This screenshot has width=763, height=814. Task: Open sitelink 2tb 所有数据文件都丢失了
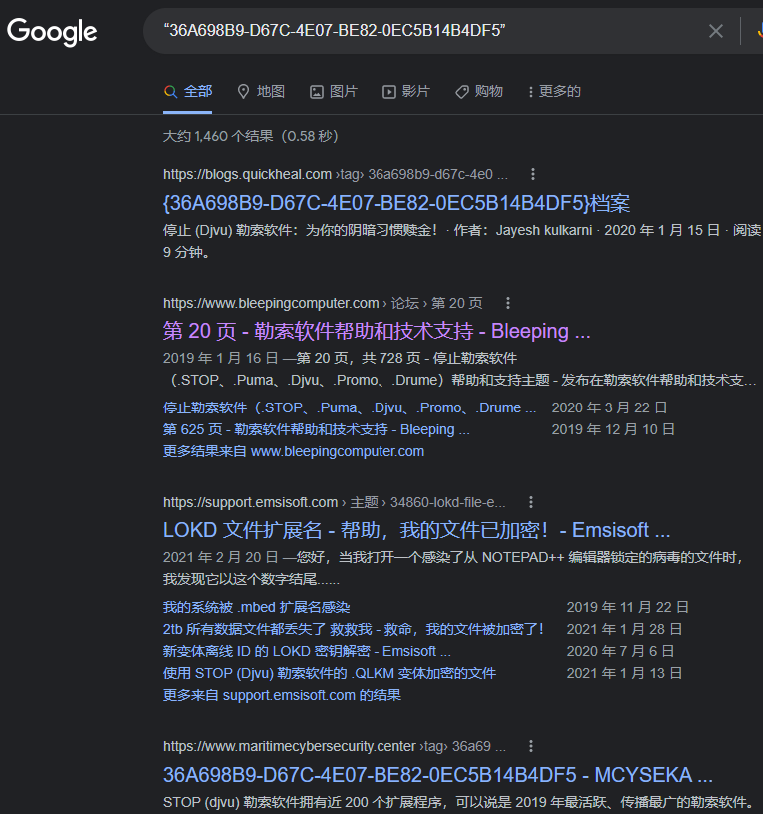pos(353,629)
